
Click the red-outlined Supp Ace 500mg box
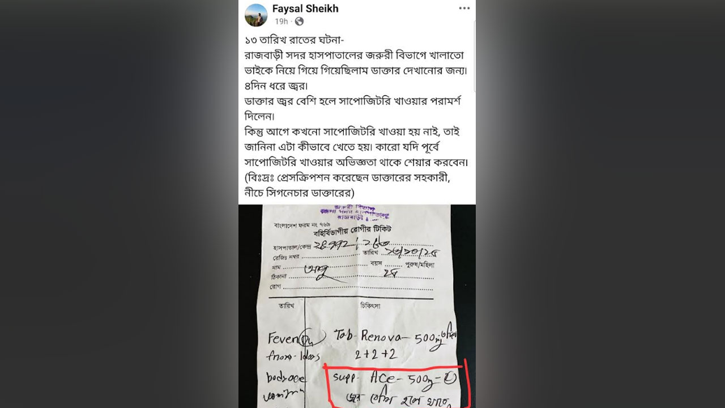coord(396,384)
